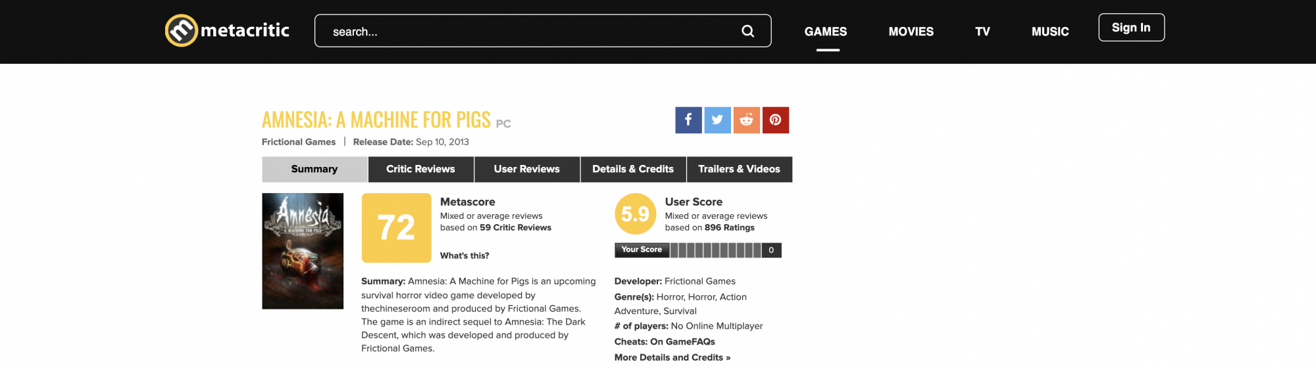Viewport: 1316px width, 368px height.
Task: Open the GAMES section
Action: pyautogui.click(x=825, y=32)
